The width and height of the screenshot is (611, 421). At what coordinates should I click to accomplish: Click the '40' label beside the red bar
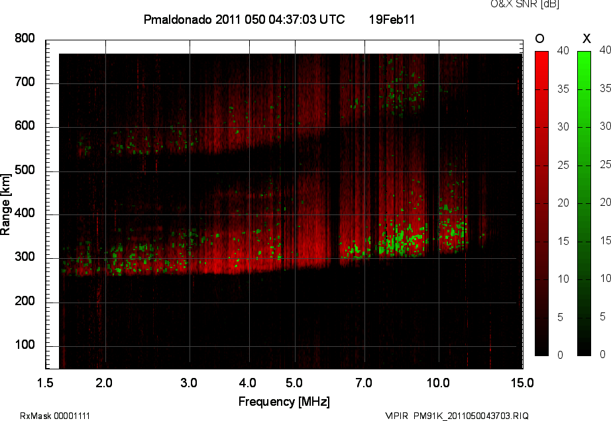563,50
